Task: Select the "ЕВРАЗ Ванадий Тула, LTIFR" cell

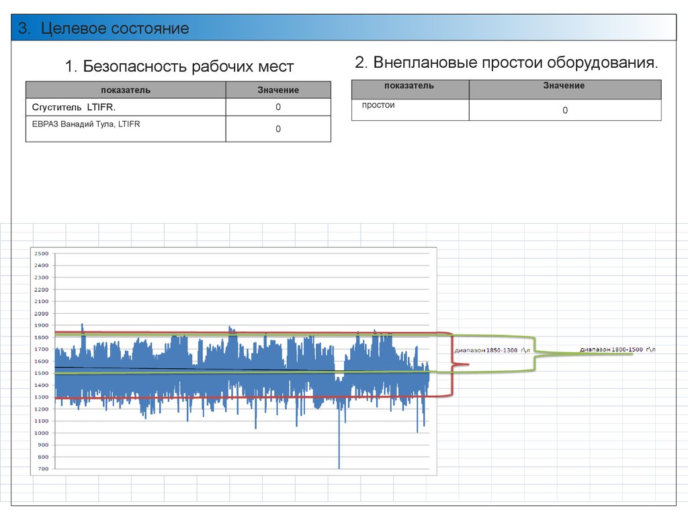Action: 86,124
